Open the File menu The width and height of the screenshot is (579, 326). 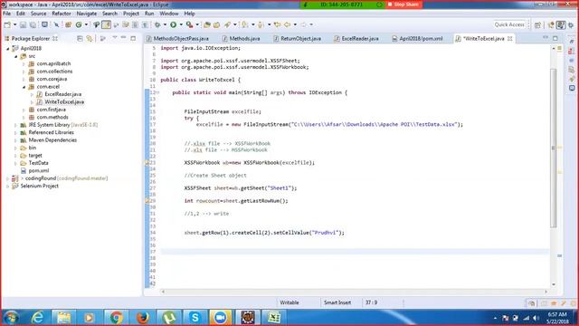(x=6, y=14)
